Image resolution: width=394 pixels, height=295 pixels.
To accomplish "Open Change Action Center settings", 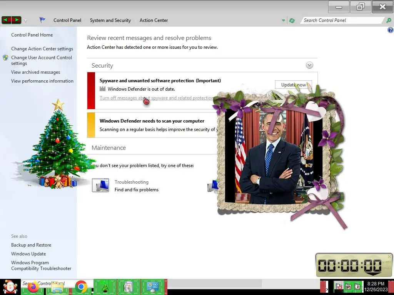I will [x=42, y=49].
